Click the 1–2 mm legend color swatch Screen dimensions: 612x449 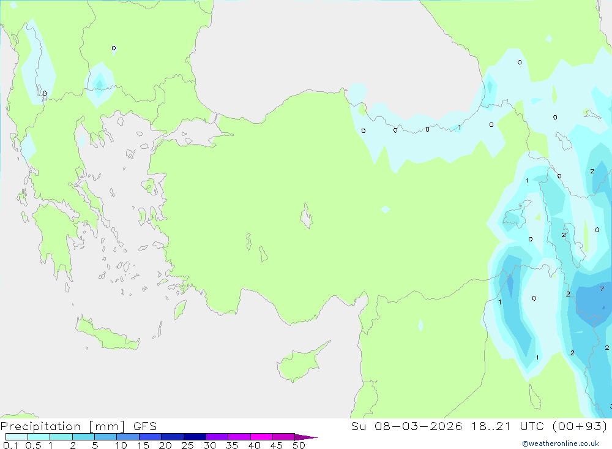click(61, 437)
